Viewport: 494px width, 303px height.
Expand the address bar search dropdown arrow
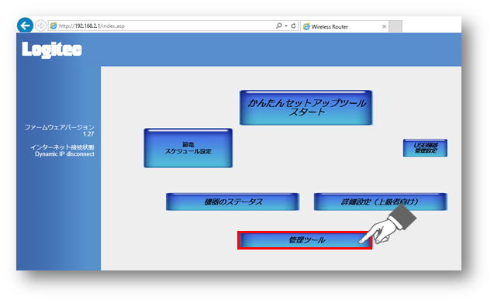click(x=286, y=26)
